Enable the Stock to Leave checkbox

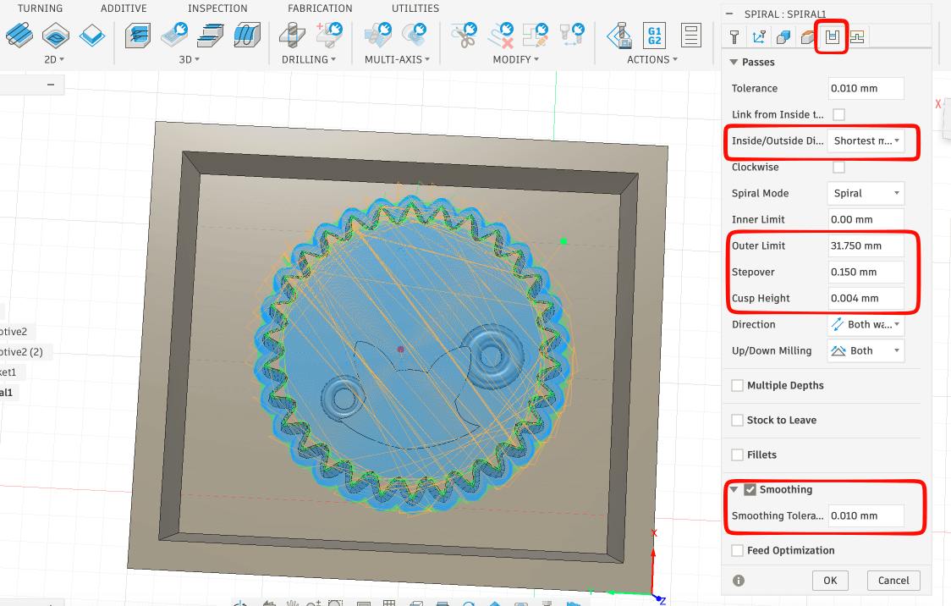coord(738,421)
